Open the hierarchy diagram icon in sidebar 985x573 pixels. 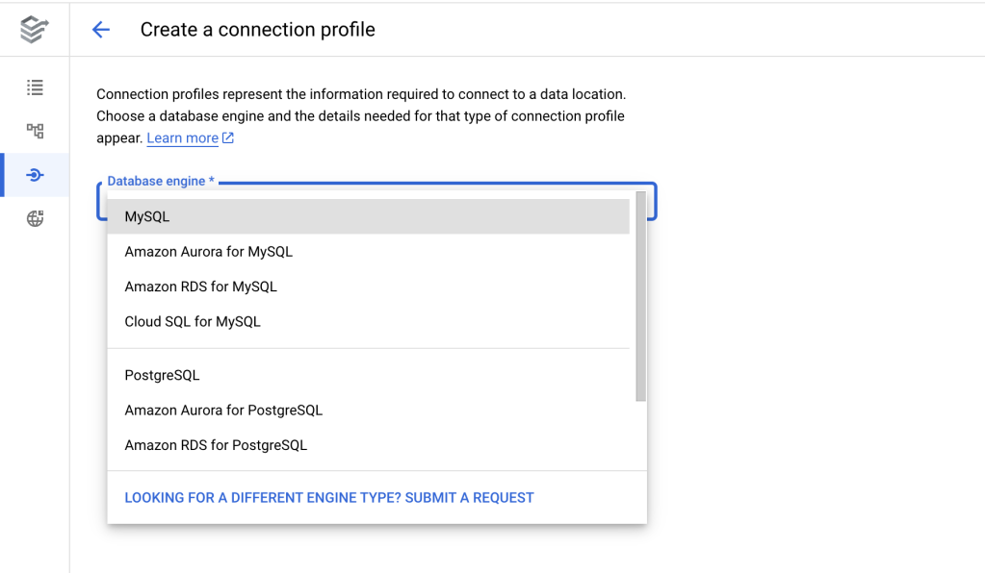point(35,131)
